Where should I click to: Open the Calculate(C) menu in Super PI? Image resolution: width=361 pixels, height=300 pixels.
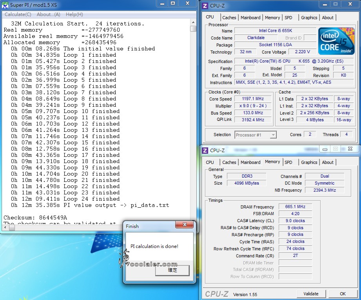(x=18, y=14)
